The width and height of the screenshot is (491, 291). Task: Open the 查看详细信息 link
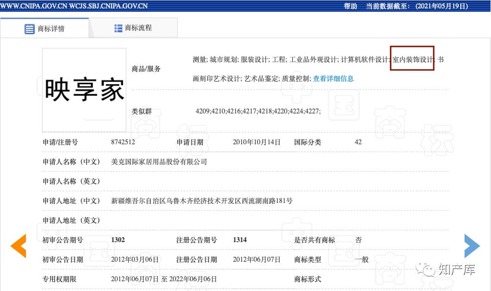coord(333,79)
